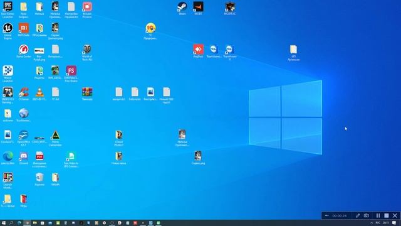Pause the screen recording

(x=378, y=215)
